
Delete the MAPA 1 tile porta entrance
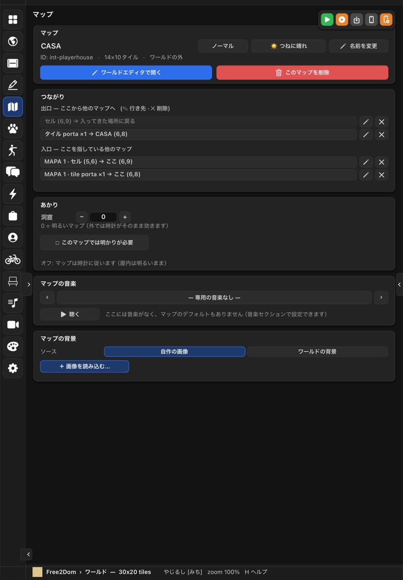(382, 175)
